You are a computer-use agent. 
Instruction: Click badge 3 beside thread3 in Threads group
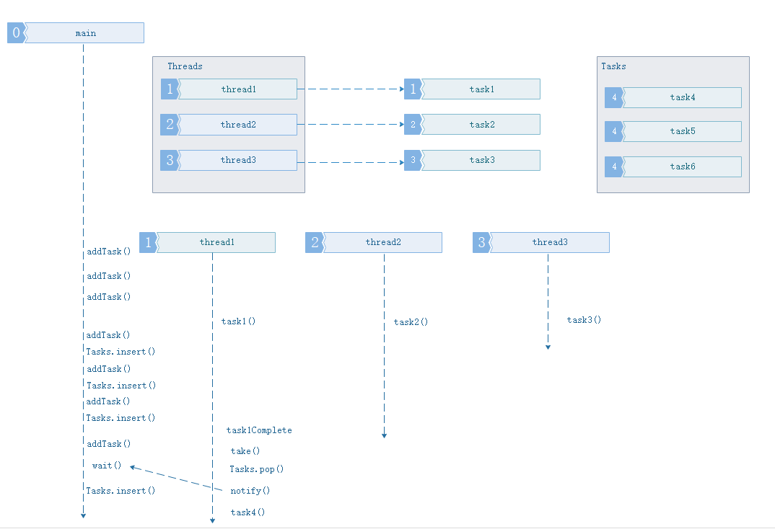pos(170,161)
